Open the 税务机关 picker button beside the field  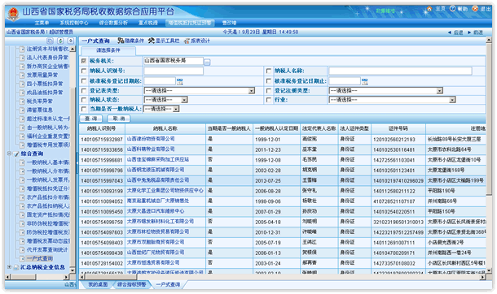207,63
